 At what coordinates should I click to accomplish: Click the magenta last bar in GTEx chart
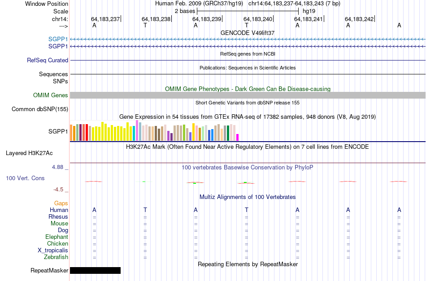click(238, 138)
